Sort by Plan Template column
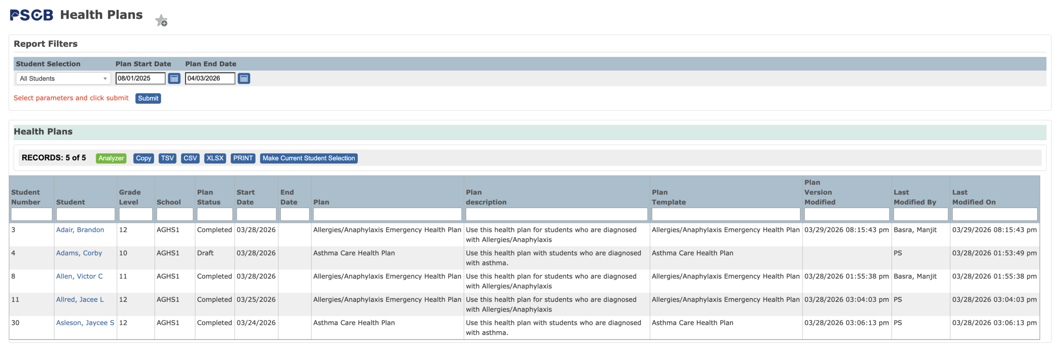The image size is (1059, 348). (x=668, y=197)
